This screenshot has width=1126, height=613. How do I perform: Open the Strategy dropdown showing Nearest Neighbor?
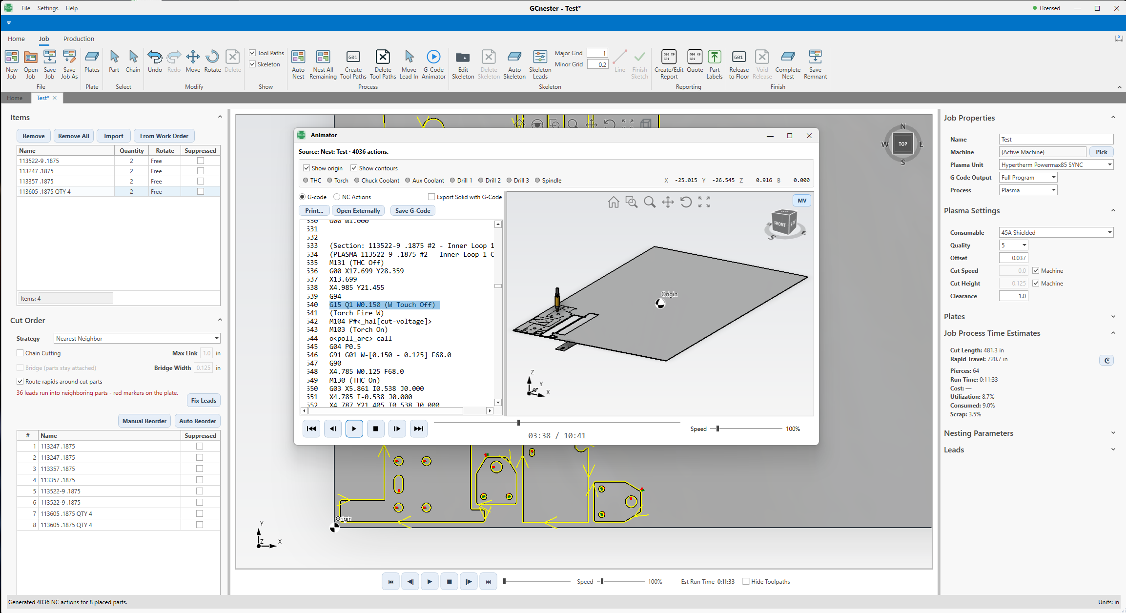(137, 338)
